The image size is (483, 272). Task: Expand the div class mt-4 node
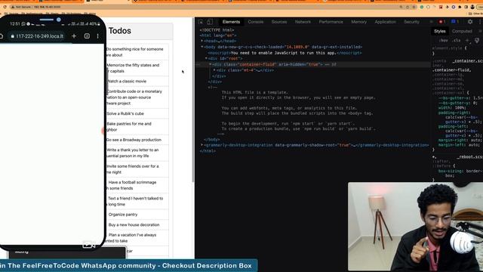point(214,70)
